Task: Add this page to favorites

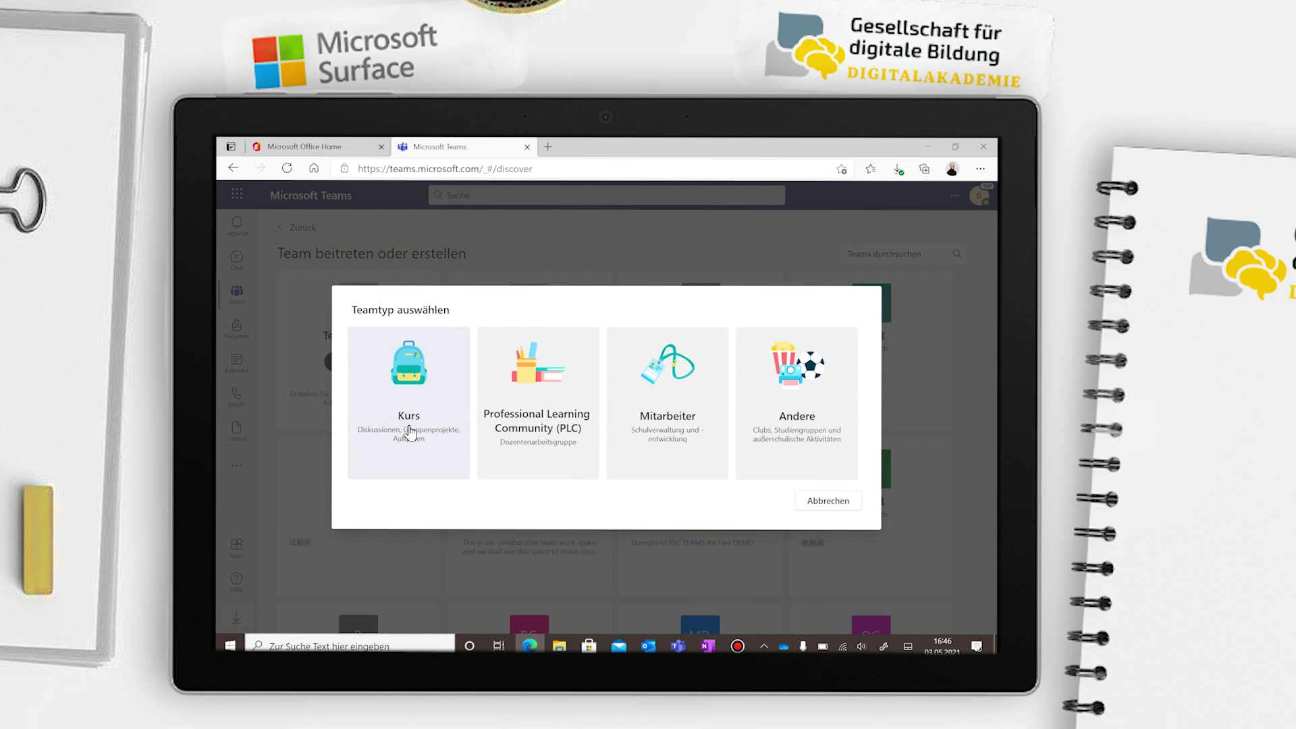Action: 841,169
